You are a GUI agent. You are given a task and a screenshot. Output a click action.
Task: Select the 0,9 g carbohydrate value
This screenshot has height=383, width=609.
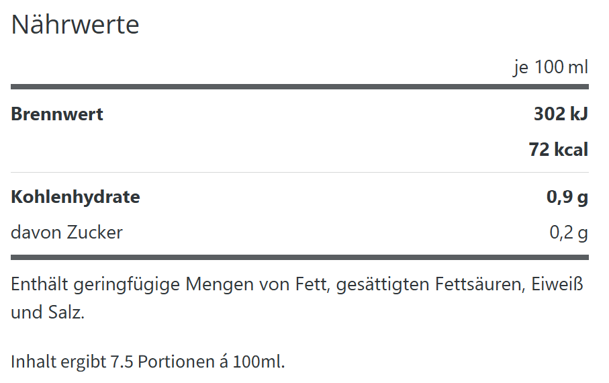(567, 197)
